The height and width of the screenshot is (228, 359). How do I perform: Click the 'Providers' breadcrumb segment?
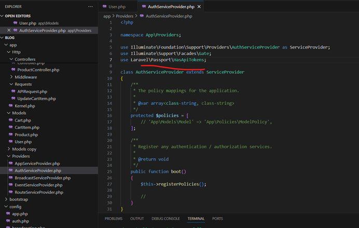(125, 16)
